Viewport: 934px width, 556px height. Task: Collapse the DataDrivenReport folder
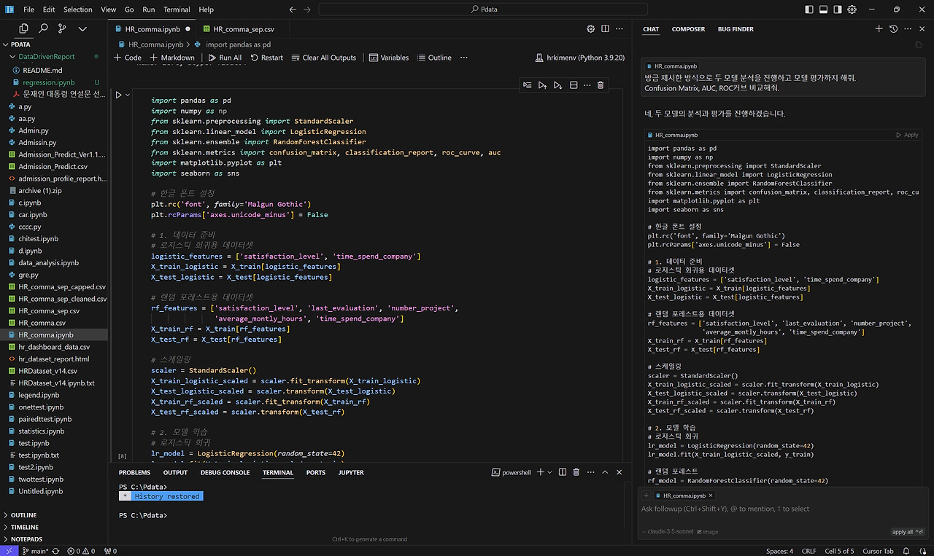click(46, 56)
